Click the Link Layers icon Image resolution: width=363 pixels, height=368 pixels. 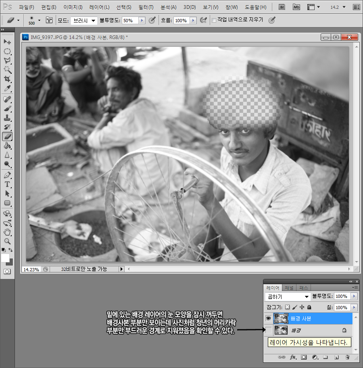pyautogui.click(x=281, y=357)
